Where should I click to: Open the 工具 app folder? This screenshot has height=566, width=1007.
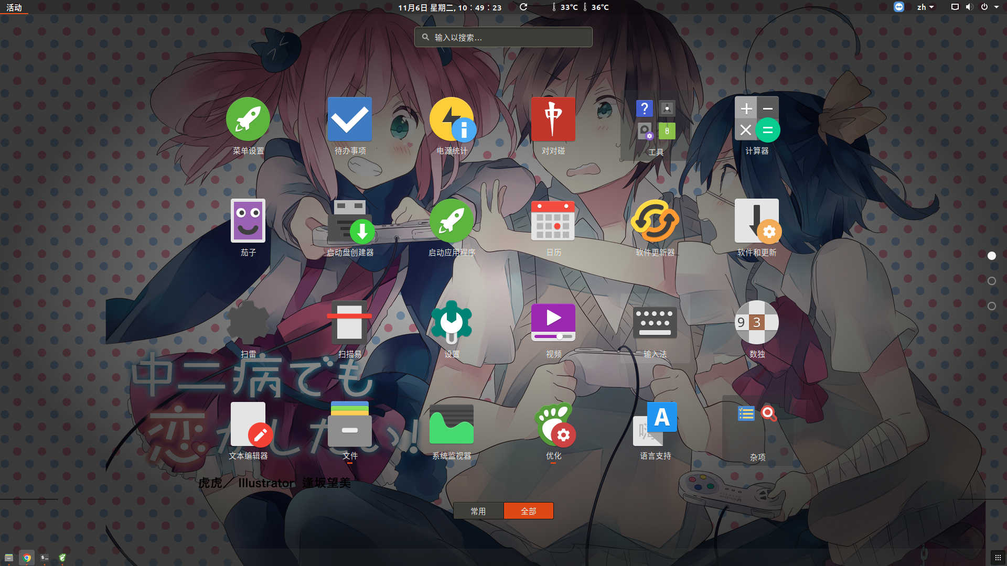coord(655,126)
